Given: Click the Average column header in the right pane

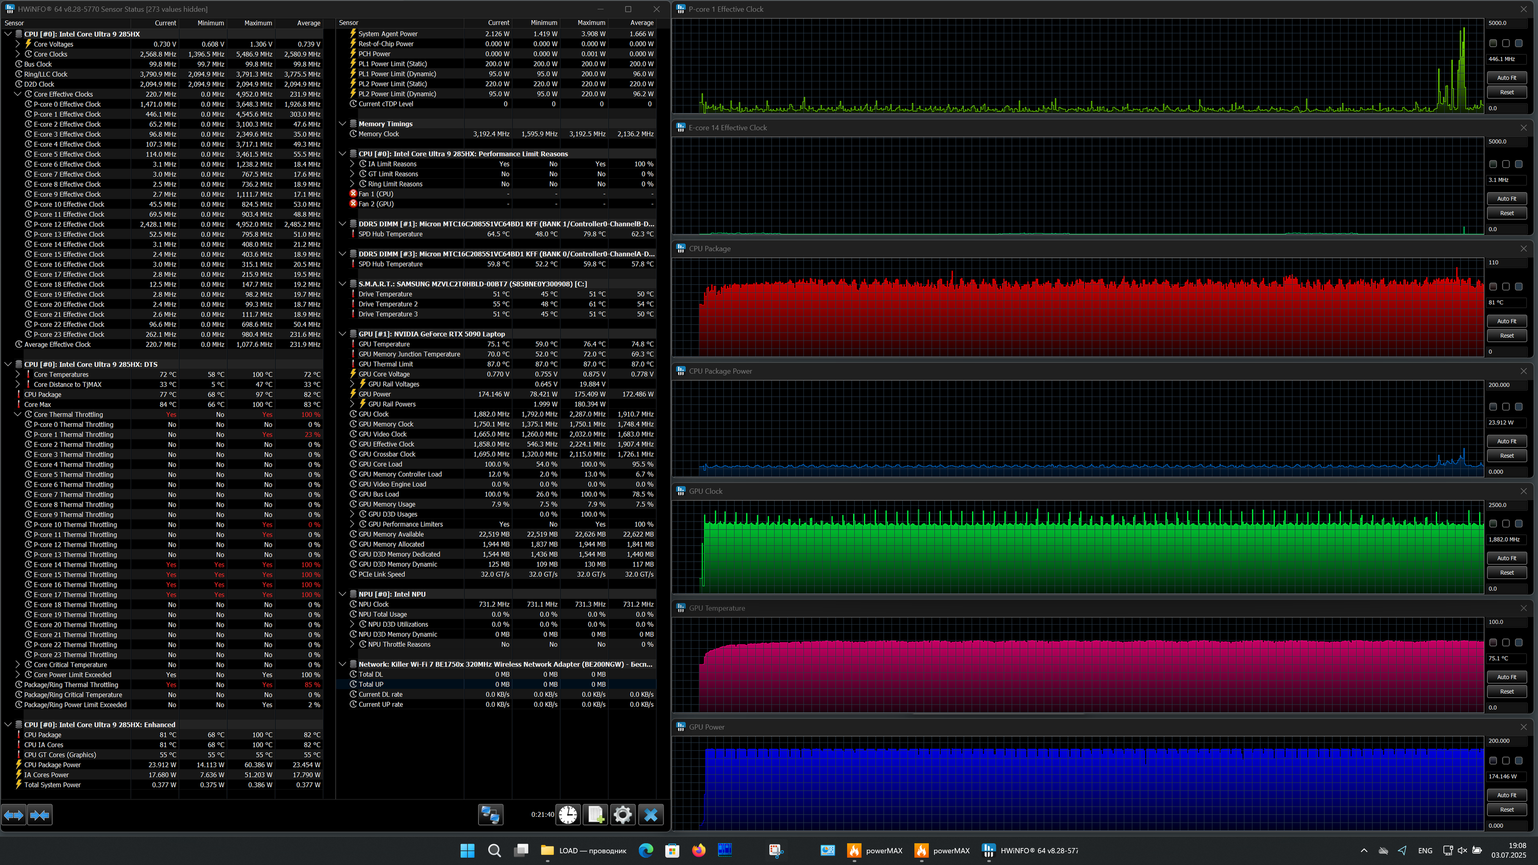Looking at the screenshot, I should (641, 23).
